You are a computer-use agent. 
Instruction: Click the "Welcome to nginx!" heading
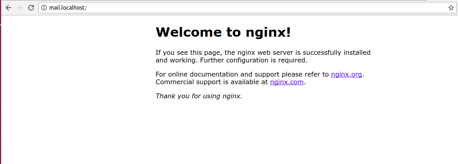tap(224, 32)
